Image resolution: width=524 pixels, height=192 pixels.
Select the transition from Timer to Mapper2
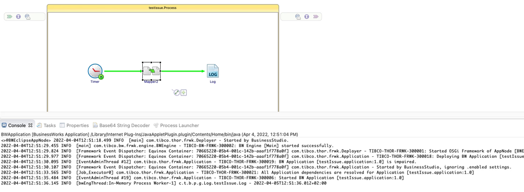click(x=123, y=71)
